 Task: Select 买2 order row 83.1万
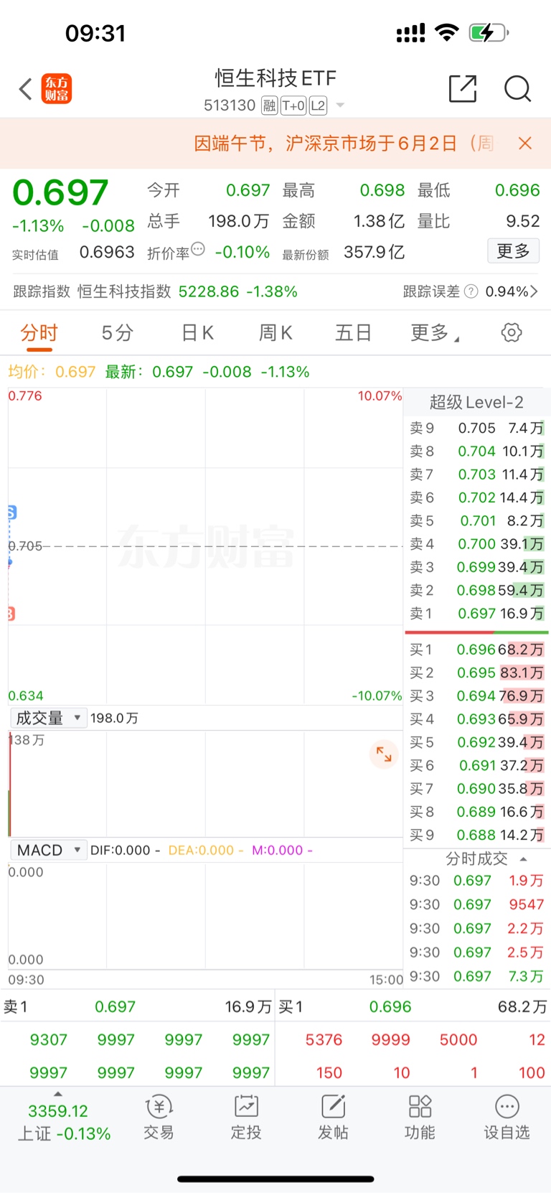tap(476, 673)
